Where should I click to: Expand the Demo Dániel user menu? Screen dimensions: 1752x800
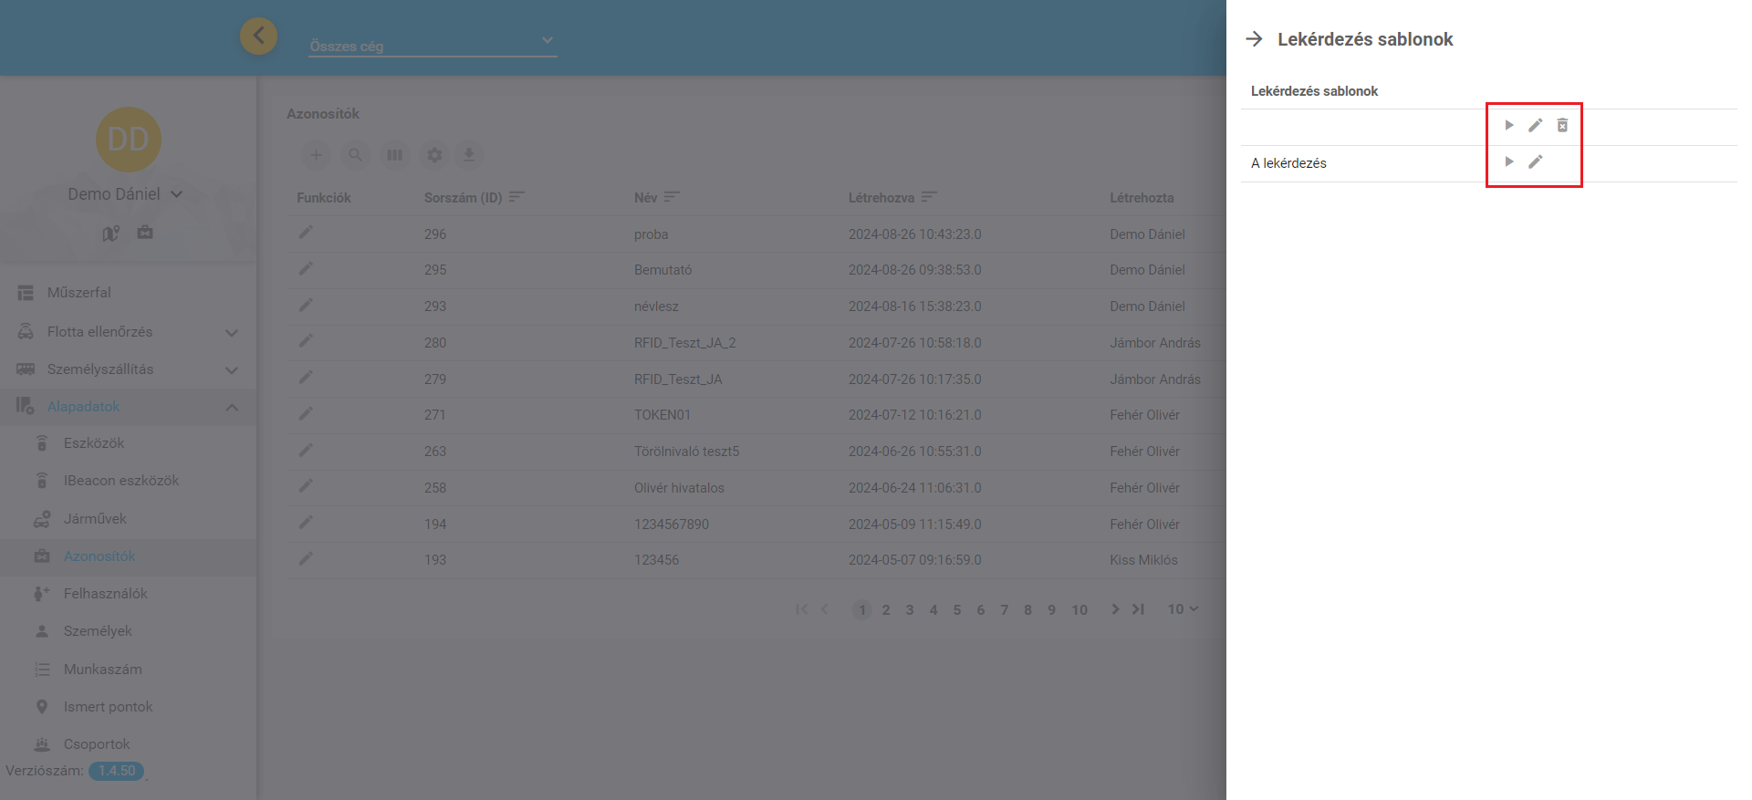[125, 194]
